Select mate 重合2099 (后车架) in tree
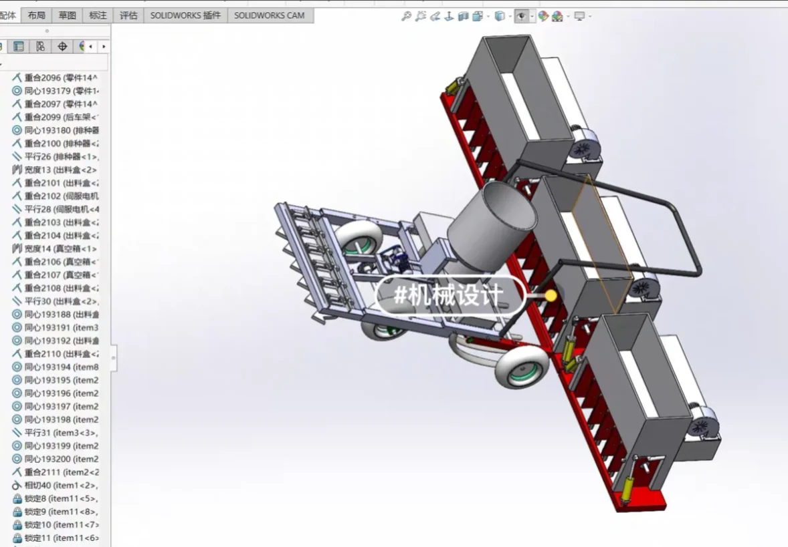This screenshot has height=547, width=788. pyautogui.click(x=54, y=117)
